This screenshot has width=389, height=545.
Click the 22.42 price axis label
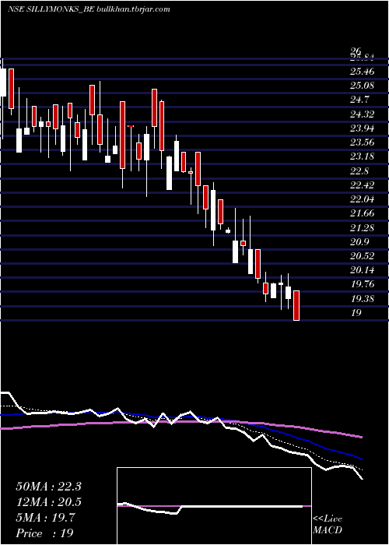click(x=362, y=185)
